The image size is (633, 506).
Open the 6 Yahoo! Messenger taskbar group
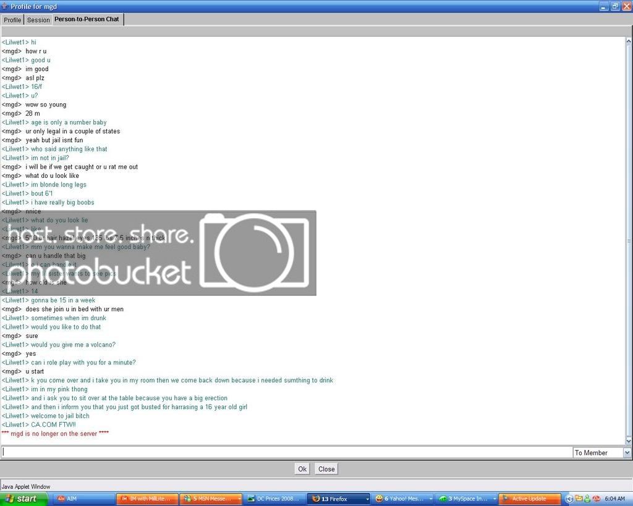(x=402, y=499)
